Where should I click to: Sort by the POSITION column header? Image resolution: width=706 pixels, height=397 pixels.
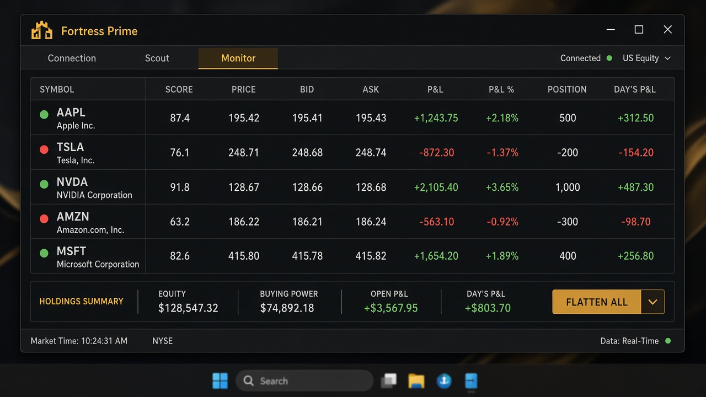(x=567, y=89)
